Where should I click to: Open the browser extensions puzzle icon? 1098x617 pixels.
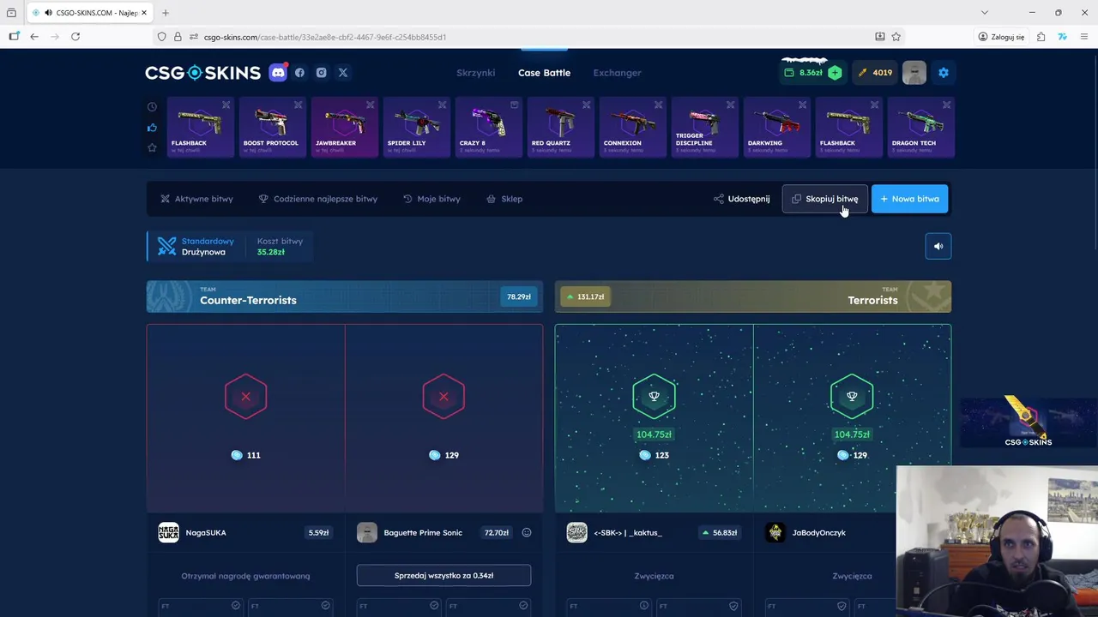pyautogui.click(x=1041, y=37)
